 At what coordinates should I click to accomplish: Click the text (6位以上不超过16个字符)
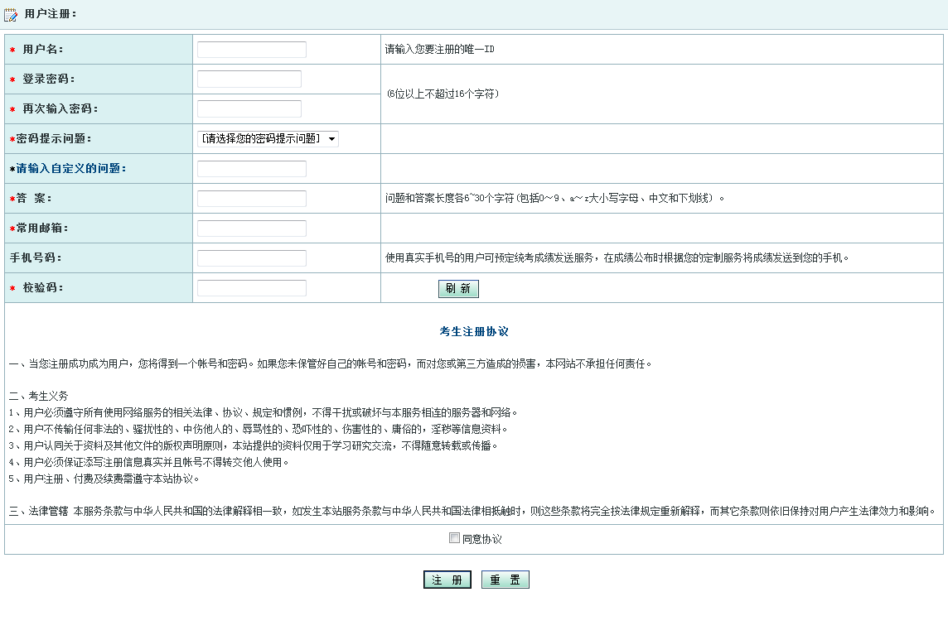443,94
